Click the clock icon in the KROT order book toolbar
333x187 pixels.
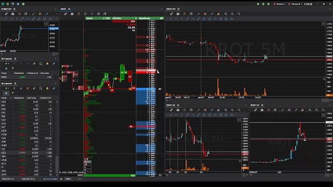(x=79, y=14)
